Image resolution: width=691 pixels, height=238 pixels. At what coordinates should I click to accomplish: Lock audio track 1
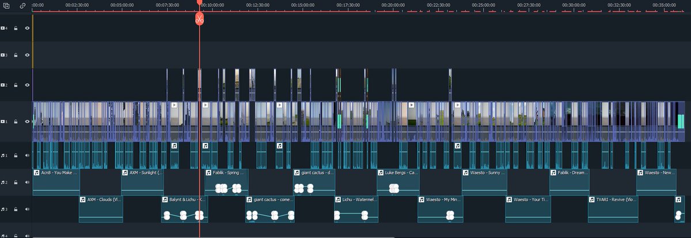pos(16,156)
